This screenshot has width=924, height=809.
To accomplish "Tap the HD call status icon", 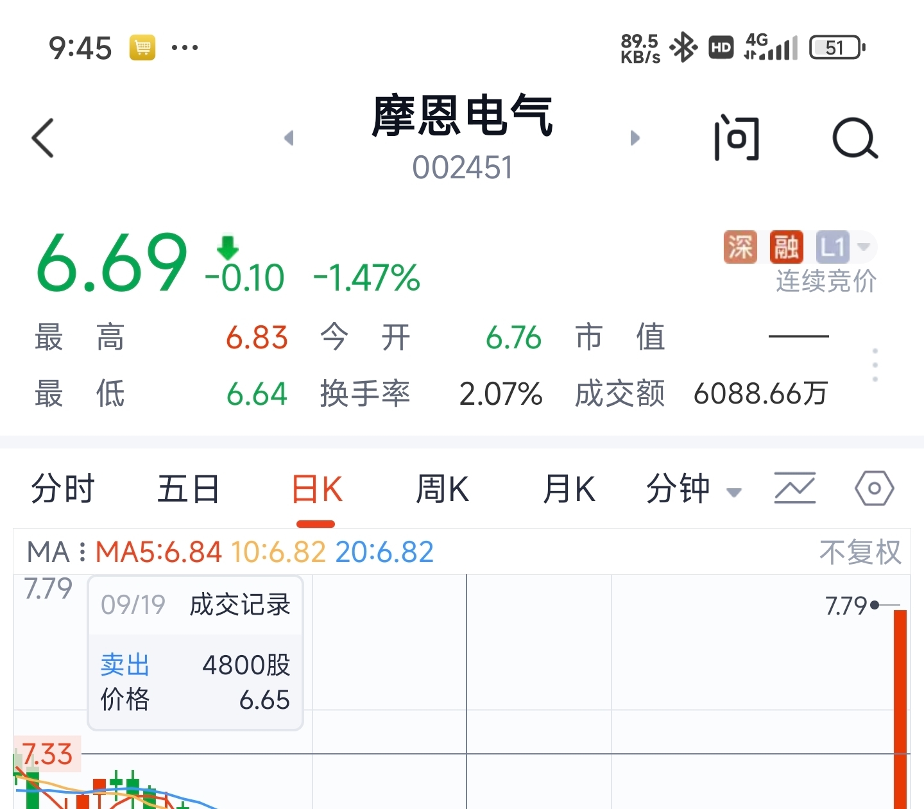I will coord(721,47).
